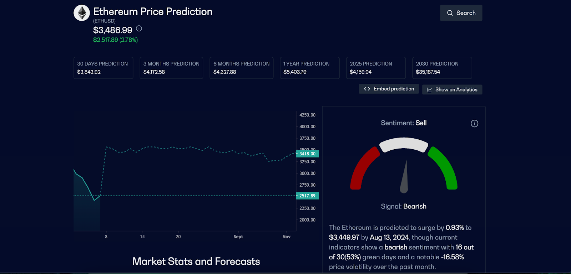Click the 20 label on chart time axis
571x274 pixels.
(178, 237)
